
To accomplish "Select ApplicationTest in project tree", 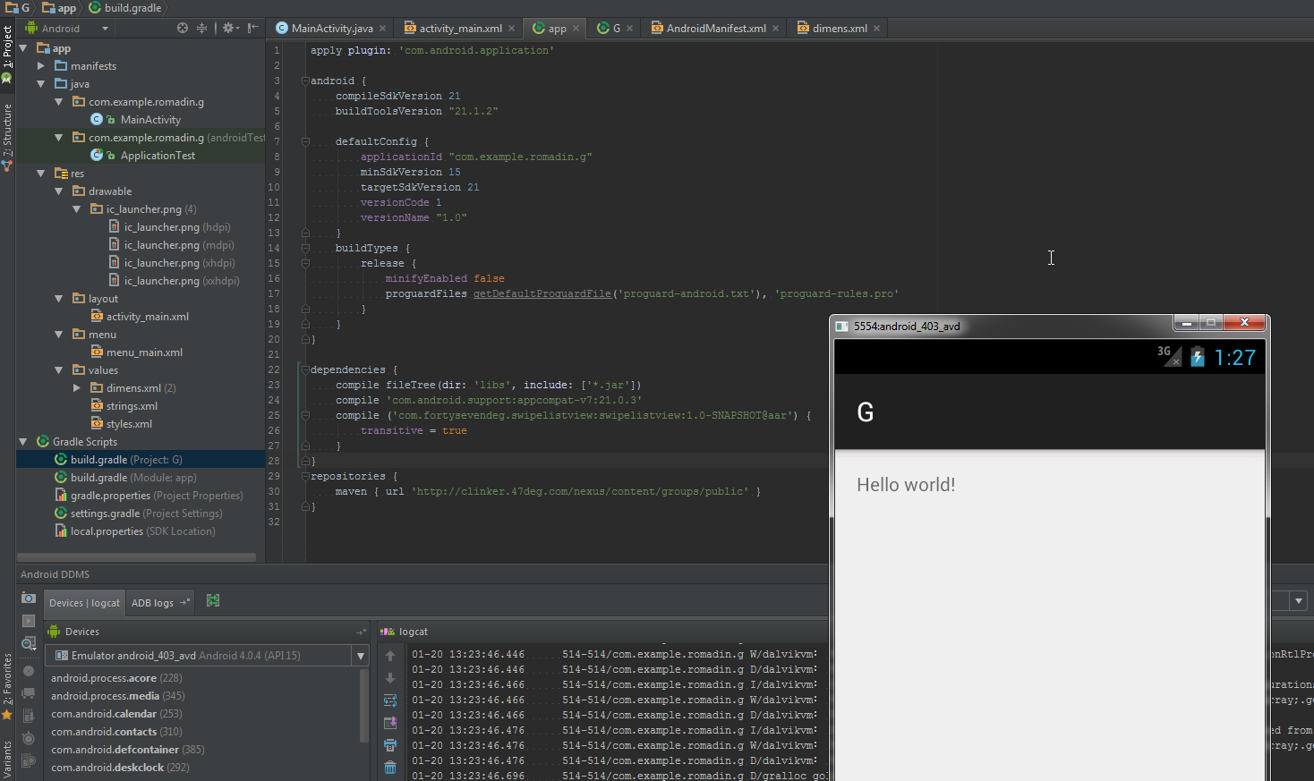I will pyautogui.click(x=158, y=156).
